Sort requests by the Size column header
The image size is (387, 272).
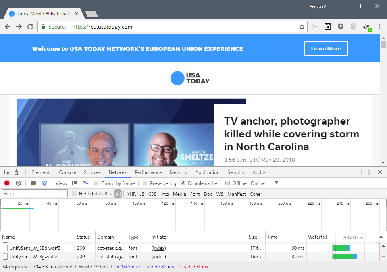point(256,237)
